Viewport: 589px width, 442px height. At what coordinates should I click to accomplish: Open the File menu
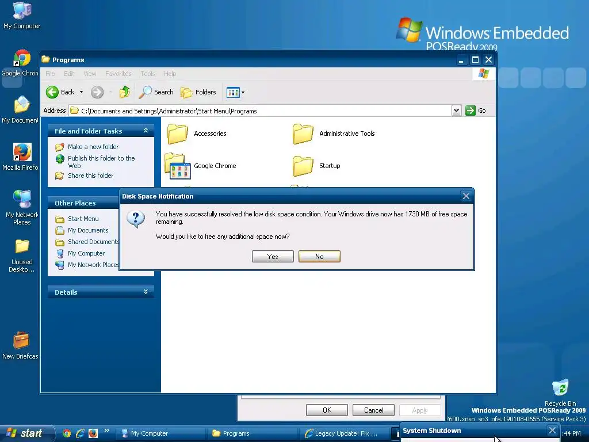[50, 74]
